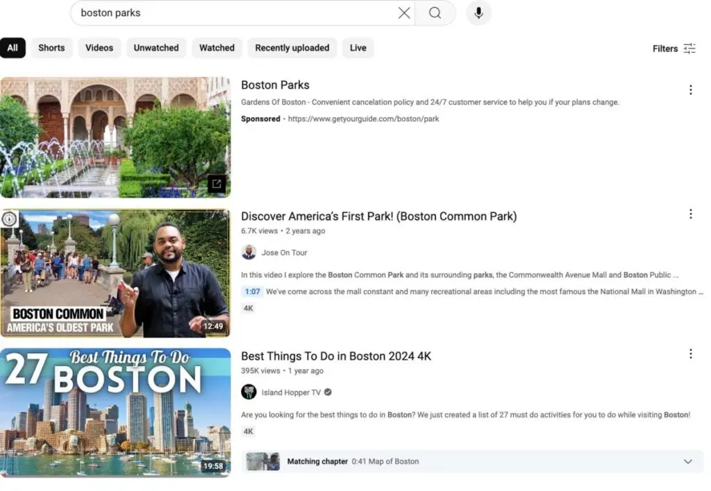Open the Filters options icon

689,49
